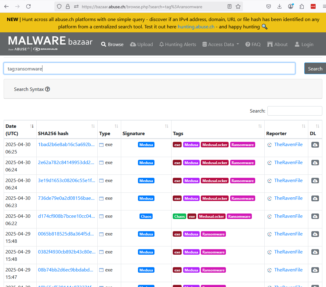Image resolution: width=326 pixels, height=287 pixels.
Task: Click the exe tag in the 3e19d165 row
Action: (177, 181)
